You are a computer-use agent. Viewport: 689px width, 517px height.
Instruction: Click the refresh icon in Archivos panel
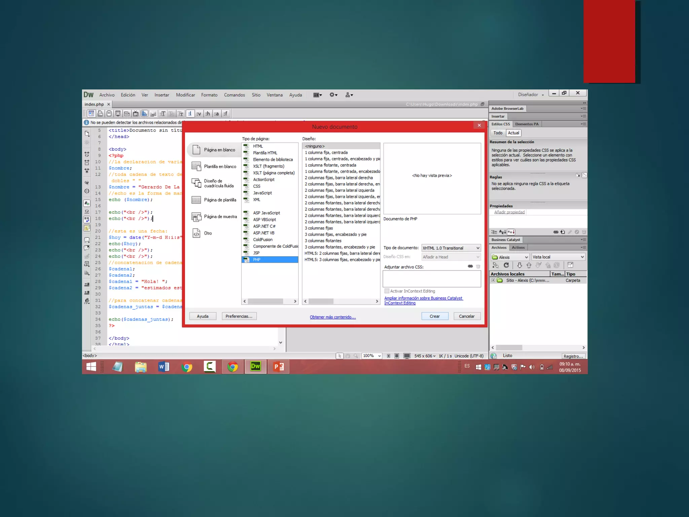[506, 265]
